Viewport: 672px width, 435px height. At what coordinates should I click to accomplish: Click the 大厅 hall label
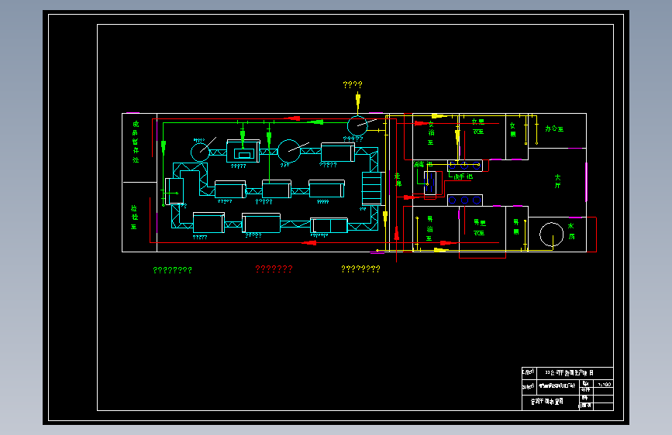click(557, 181)
